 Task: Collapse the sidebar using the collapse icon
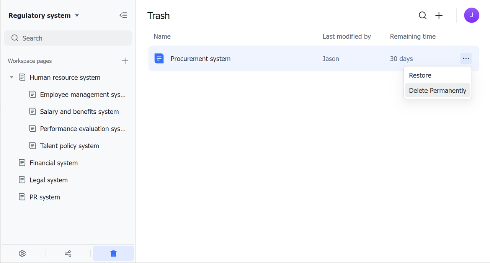click(x=123, y=15)
